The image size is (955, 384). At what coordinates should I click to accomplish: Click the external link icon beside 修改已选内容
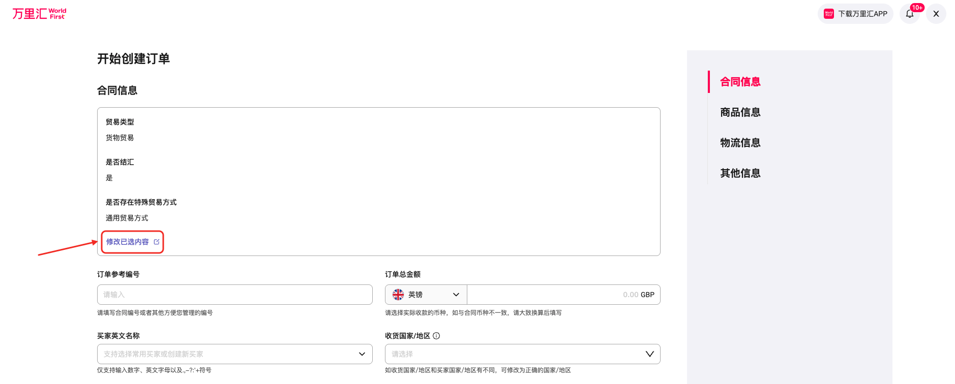click(157, 242)
